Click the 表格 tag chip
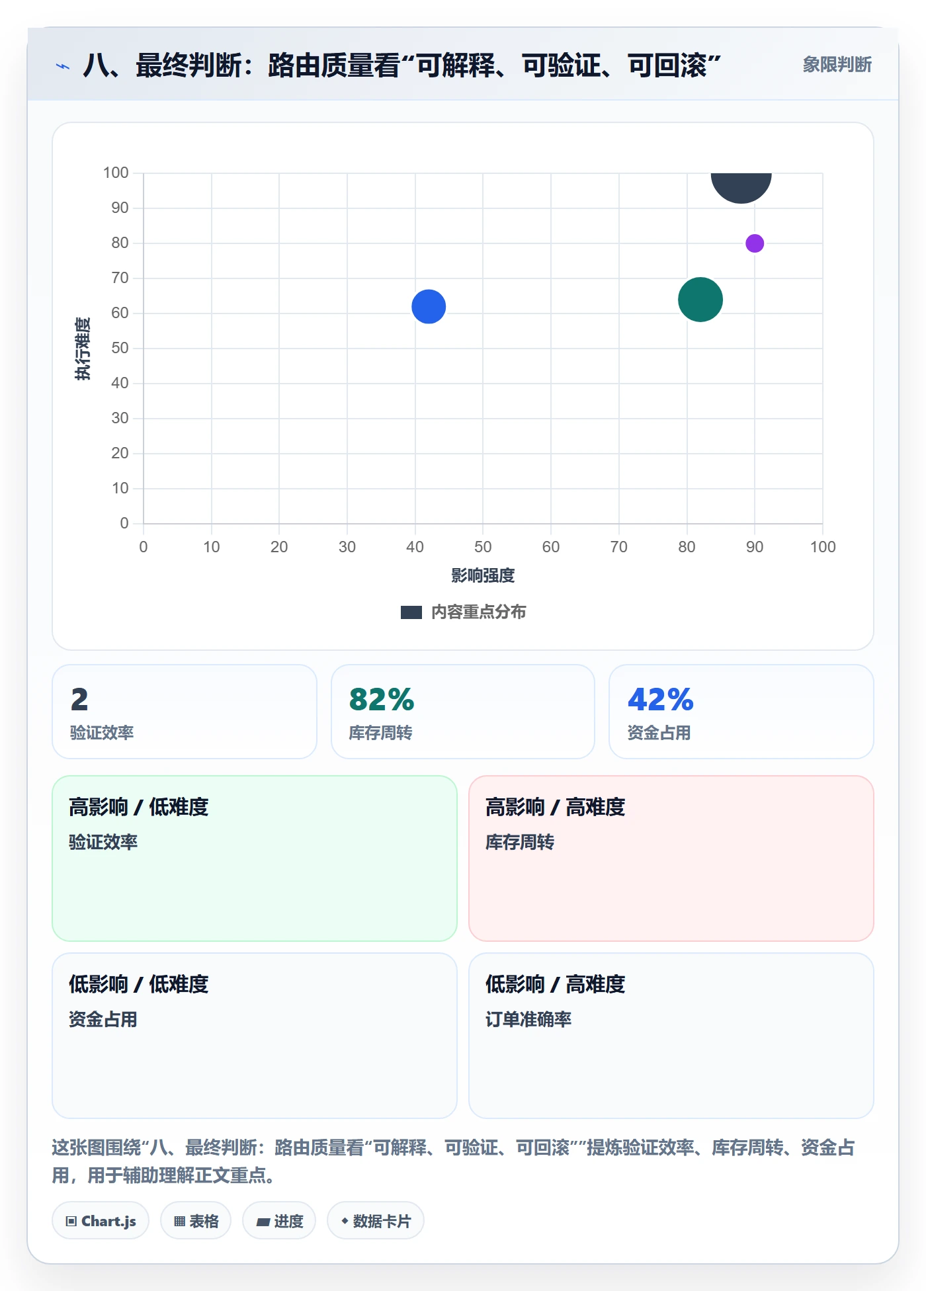The image size is (926, 1291). 196,1221
